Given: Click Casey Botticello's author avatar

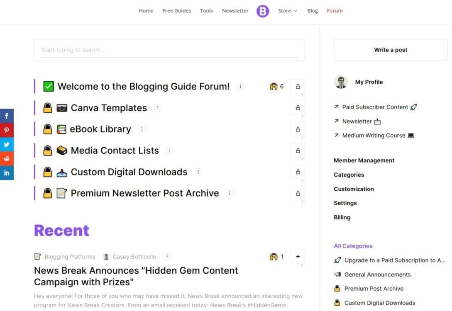Looking at the screenshot, I should point(106,257).
